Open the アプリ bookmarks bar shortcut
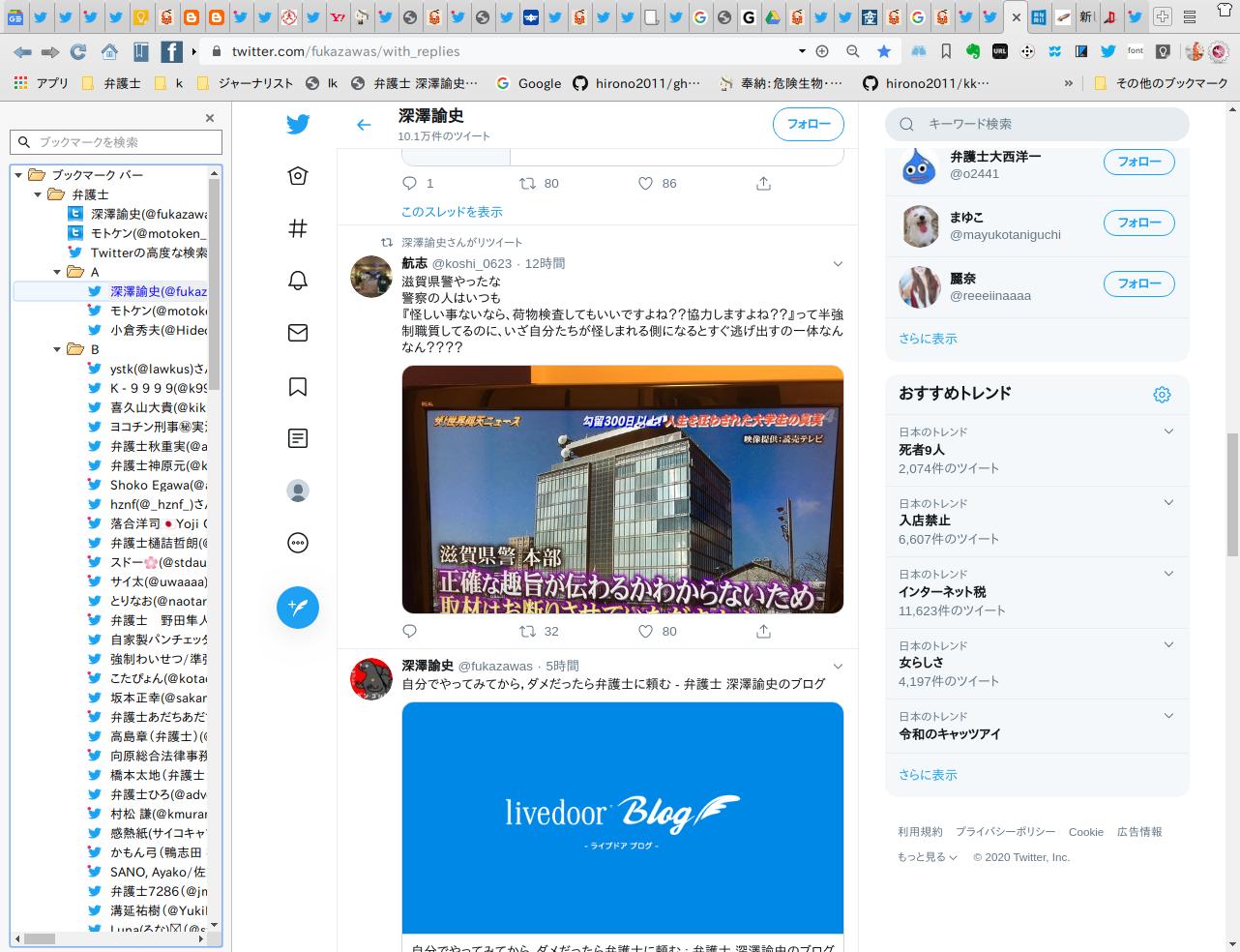Screen dimensions: 1240x952 pos(41,83)
